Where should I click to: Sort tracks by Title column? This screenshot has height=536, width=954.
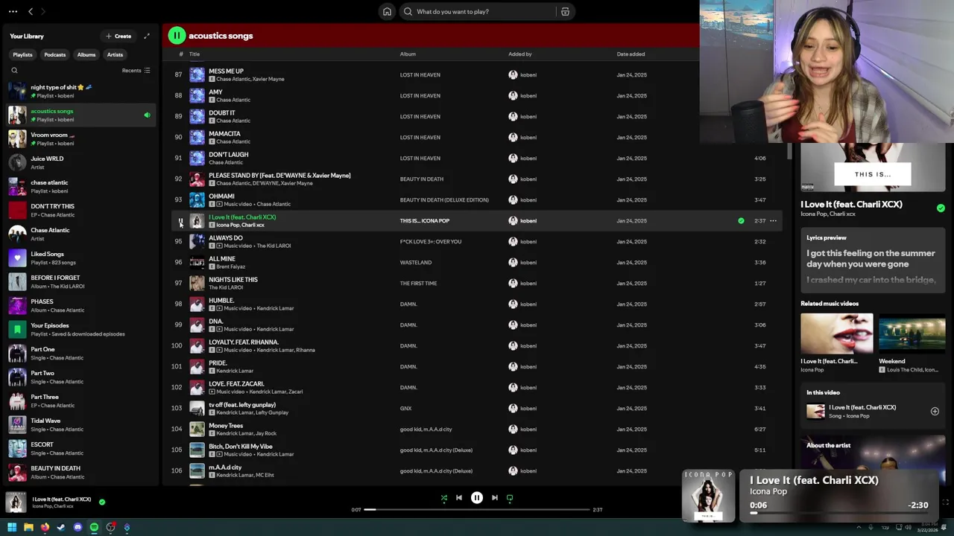point(195,54)
